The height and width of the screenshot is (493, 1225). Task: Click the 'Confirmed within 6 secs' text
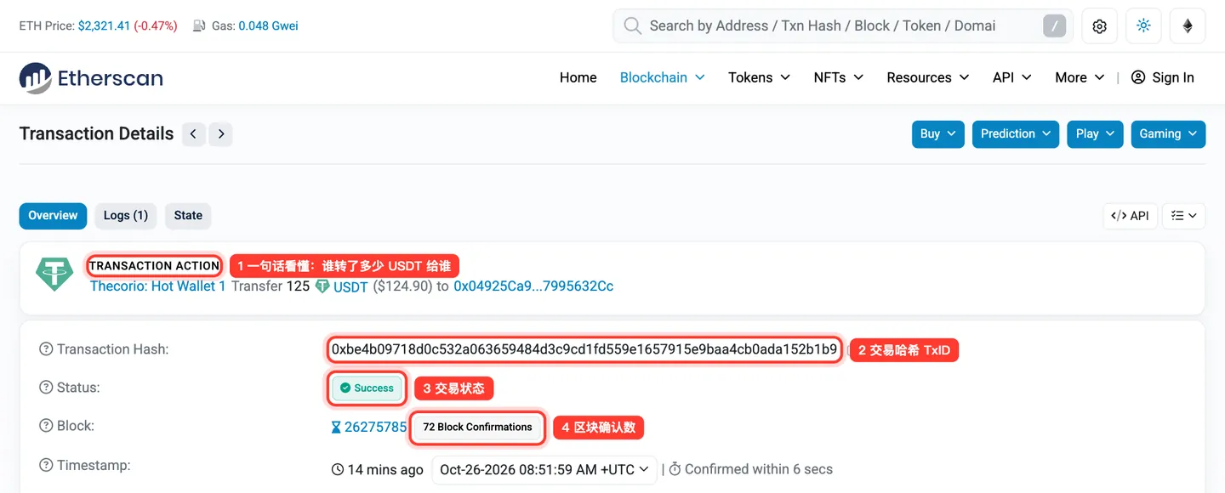(x=759, y=469)
